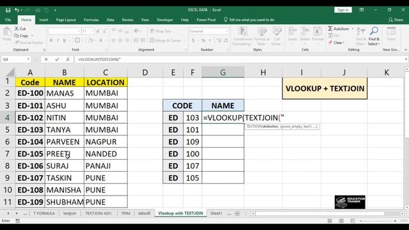
Task: Select cell with code ED-106
Action: tap(30, 166)
